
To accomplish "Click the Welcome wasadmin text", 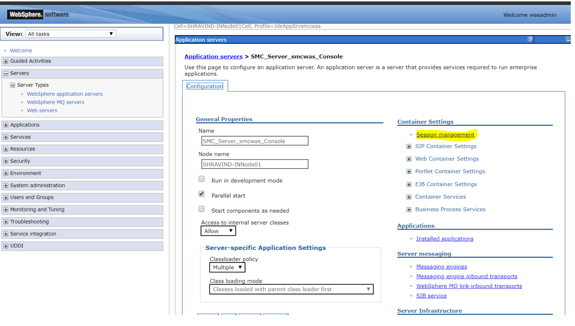I will (x=530, y=15).
